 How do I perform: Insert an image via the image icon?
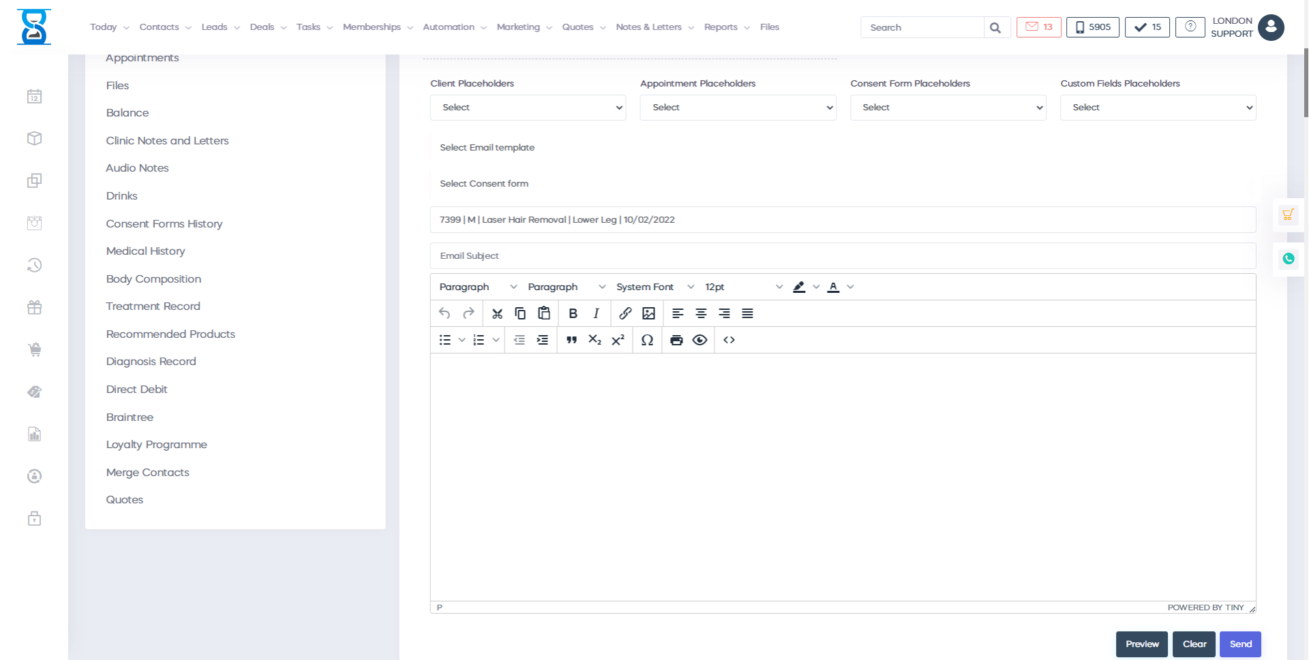[648, 313]
